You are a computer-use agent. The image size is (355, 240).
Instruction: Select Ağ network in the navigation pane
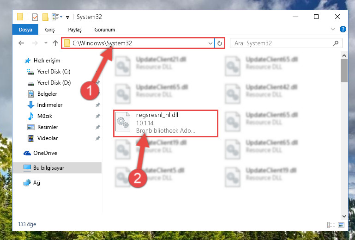(32, 183)
